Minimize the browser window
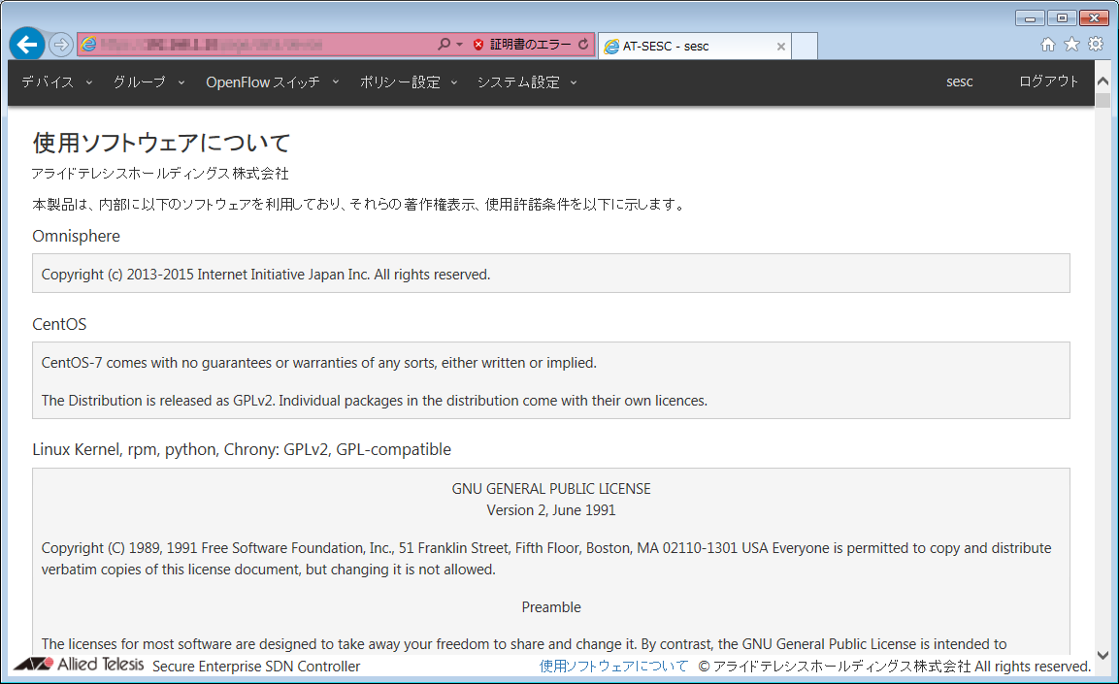 (1030, 17)
